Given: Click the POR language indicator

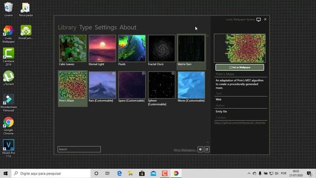Looking at the screenshot, I should pyautogui.click(x=283, y=174).
